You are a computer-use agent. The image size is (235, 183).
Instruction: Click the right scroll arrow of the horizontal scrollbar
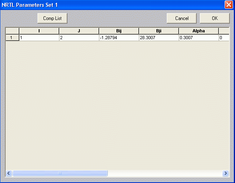click(225, 173)
